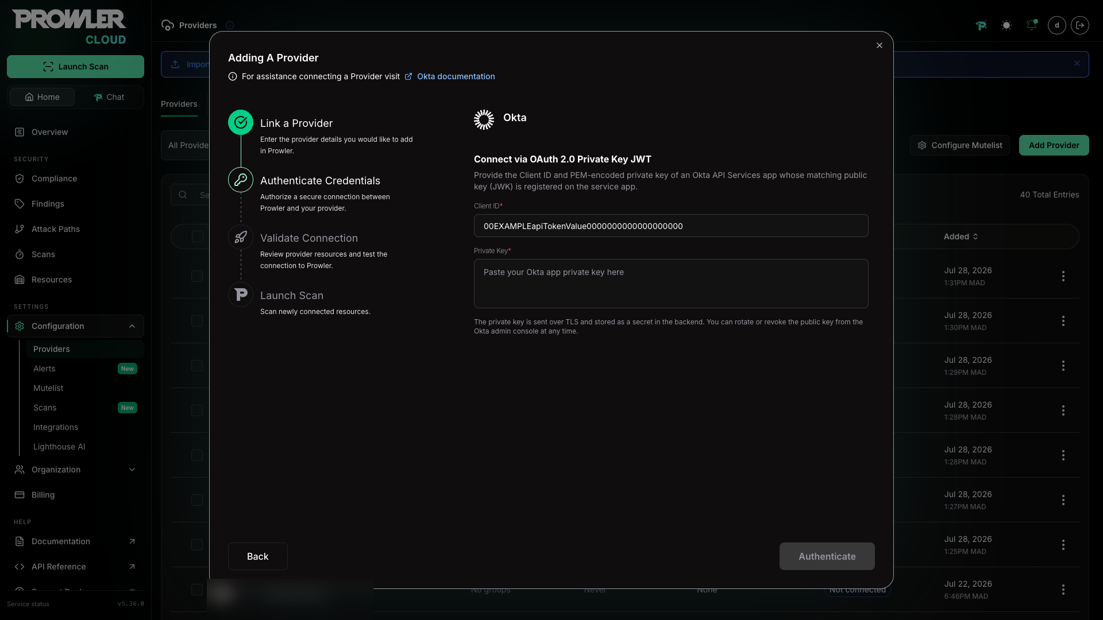1103x620 pixels.
Task: Open Providers under Configuration
Action: point(85,349)
